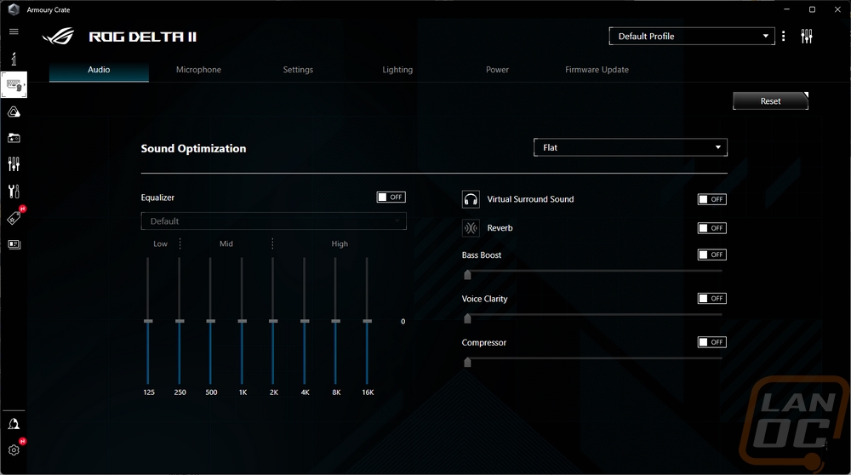Screen dimensions: 851x475
Task: Open the User Center sidebar icon
Action: (x=14, y=424)
